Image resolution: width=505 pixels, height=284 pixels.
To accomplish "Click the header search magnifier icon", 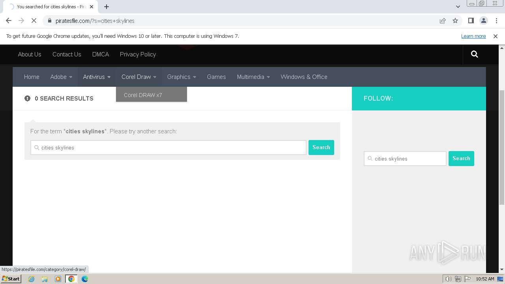I will click(x=474, y=54).
